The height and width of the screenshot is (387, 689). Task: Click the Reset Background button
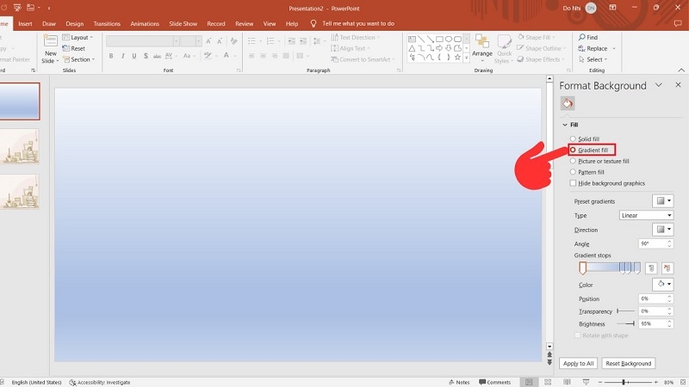(629, 363)
